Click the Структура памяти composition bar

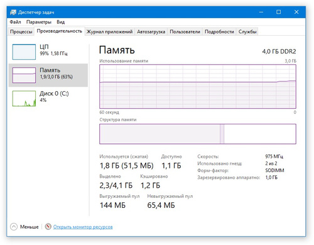pos(198,134)
